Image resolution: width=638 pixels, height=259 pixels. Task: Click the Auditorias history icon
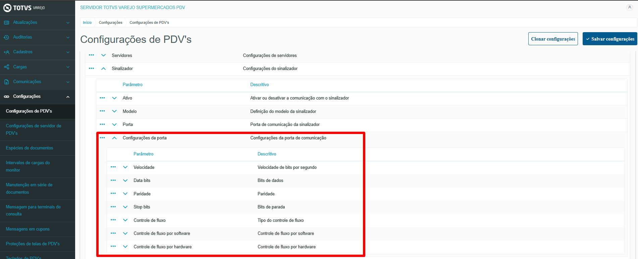pos(6,37)
